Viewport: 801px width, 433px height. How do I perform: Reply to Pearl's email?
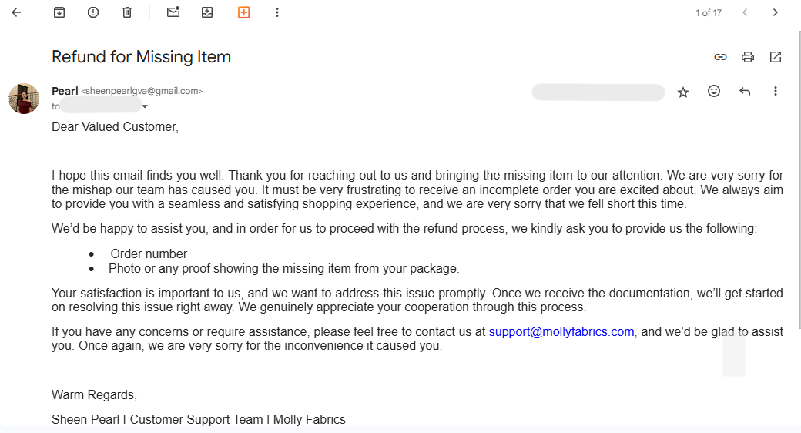[745, 92]
